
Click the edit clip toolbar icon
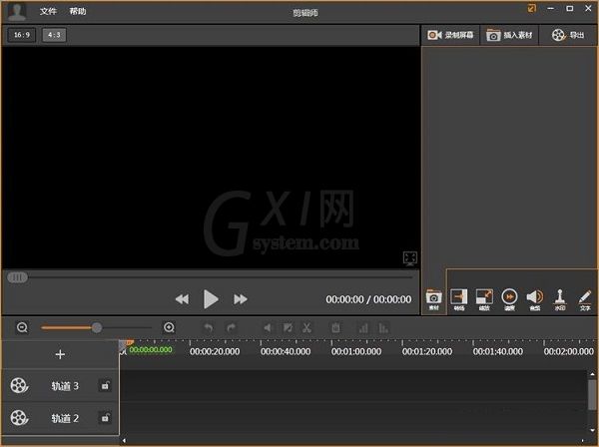288,328
